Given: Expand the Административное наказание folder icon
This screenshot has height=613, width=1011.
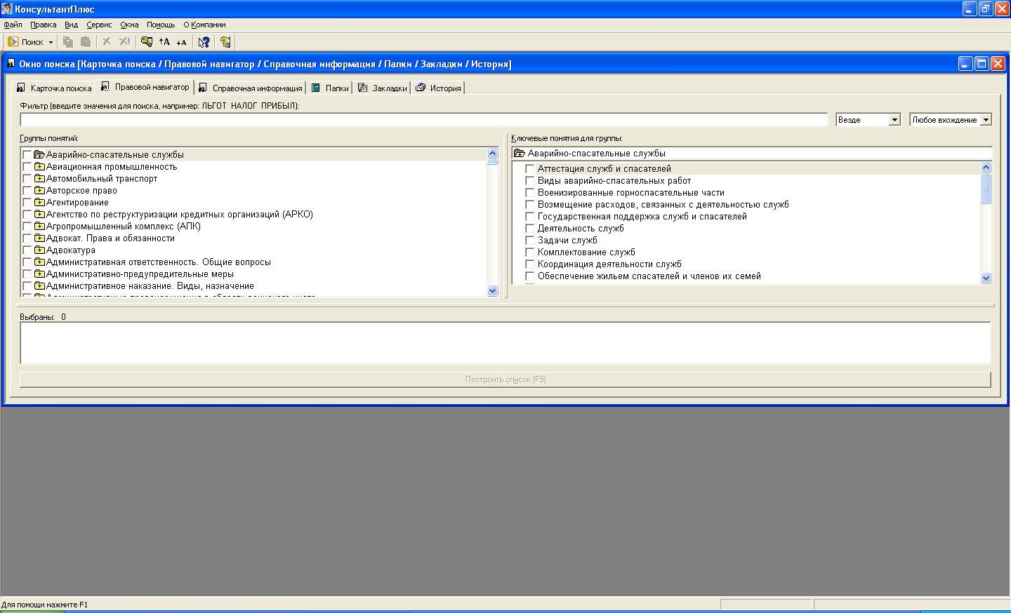Looking at the screenshot, I should click(x=40, y=286).
